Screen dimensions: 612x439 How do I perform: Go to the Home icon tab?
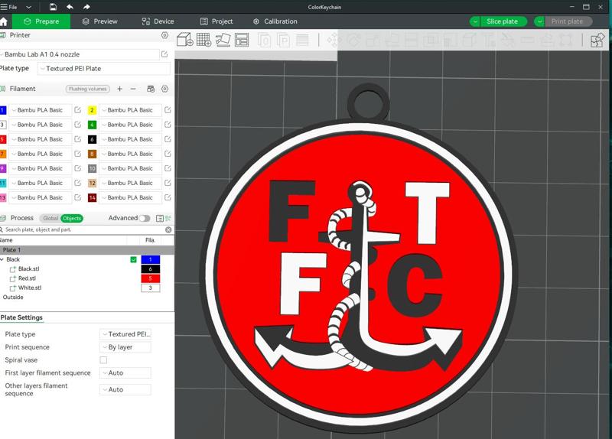coord(4,21)
